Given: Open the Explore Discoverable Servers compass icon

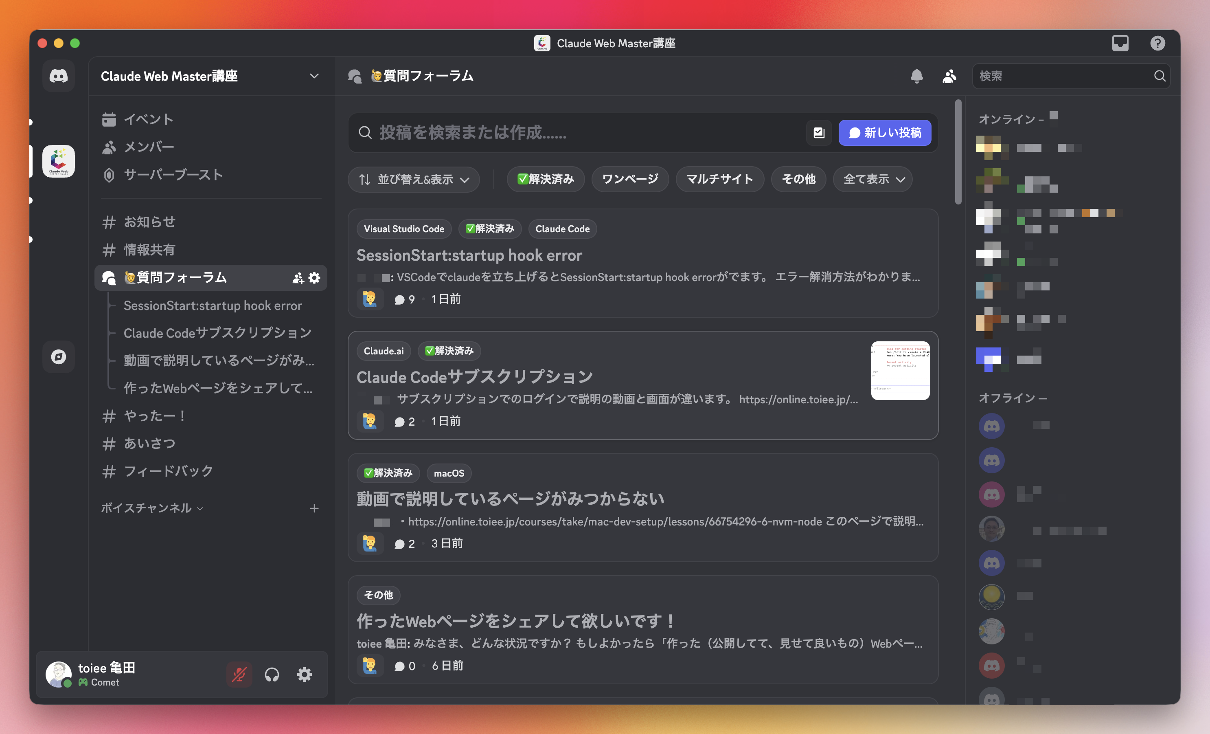Looking at the screenshot, I should click(x=59, y=357).
